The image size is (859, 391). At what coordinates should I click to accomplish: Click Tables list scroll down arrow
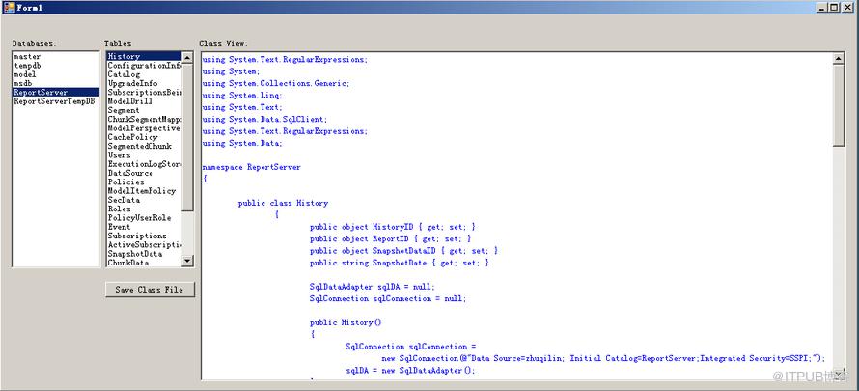pos(187,262)
